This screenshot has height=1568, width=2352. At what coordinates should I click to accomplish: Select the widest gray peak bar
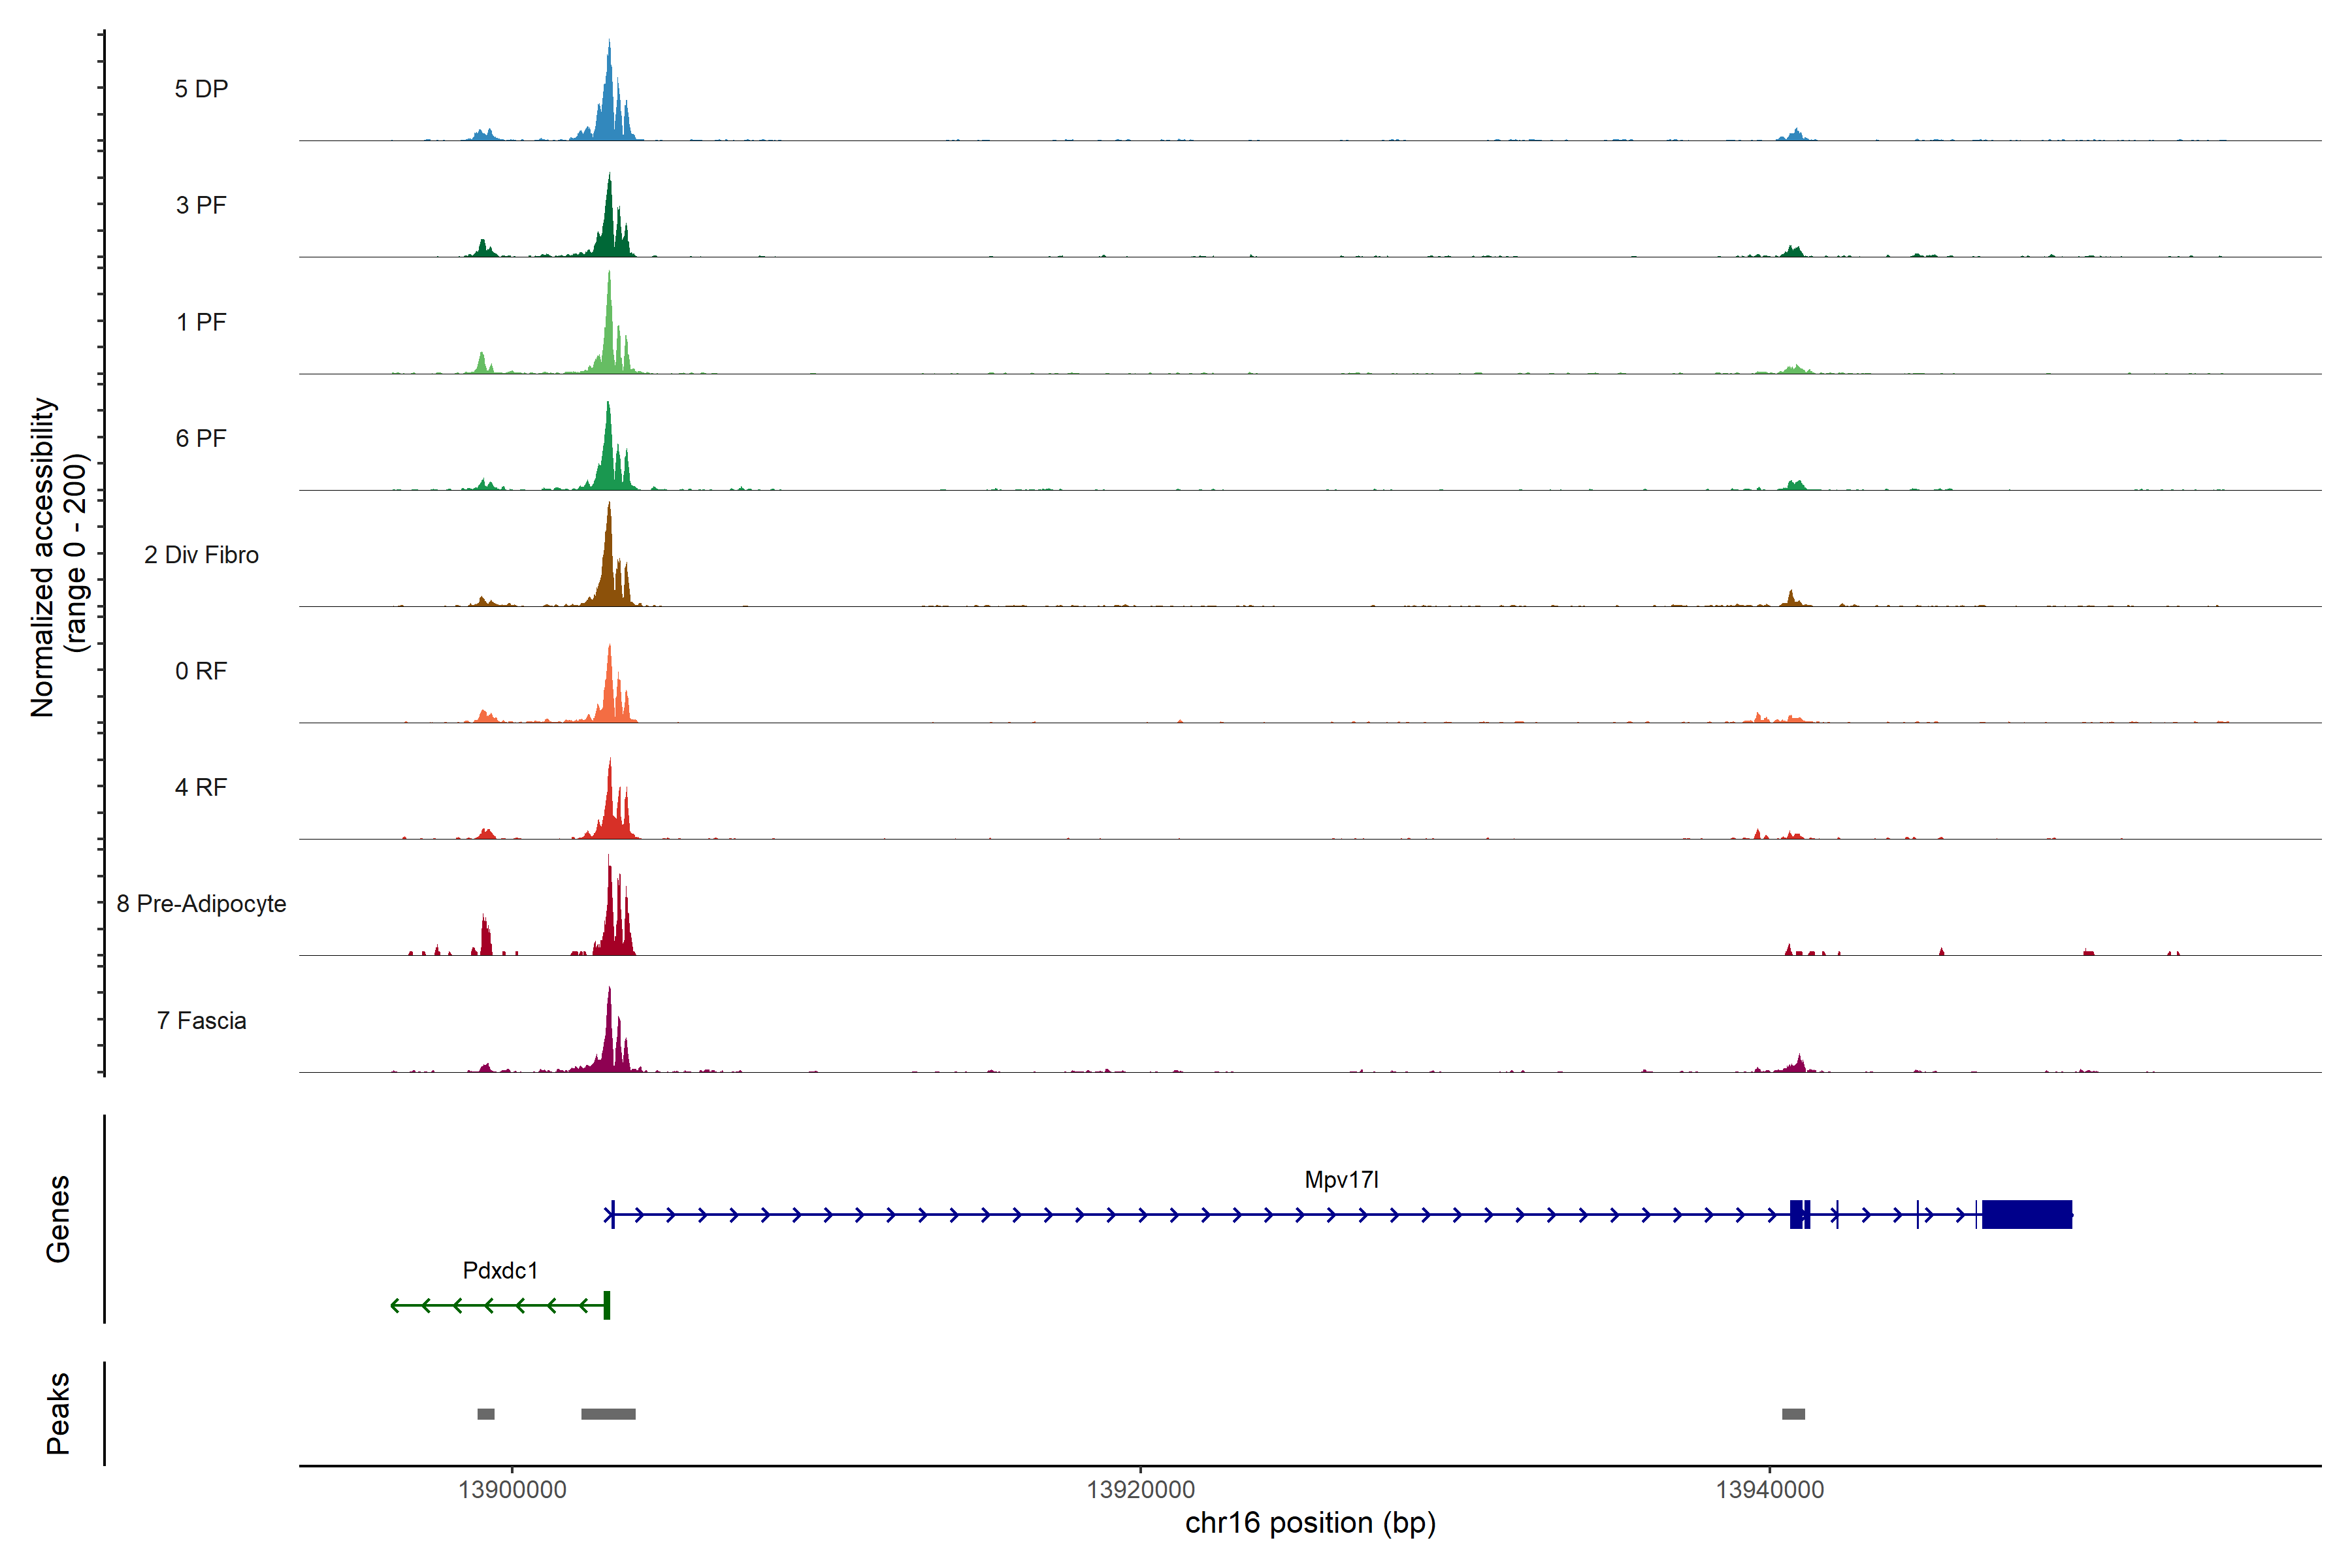(x=608, y=1414)
